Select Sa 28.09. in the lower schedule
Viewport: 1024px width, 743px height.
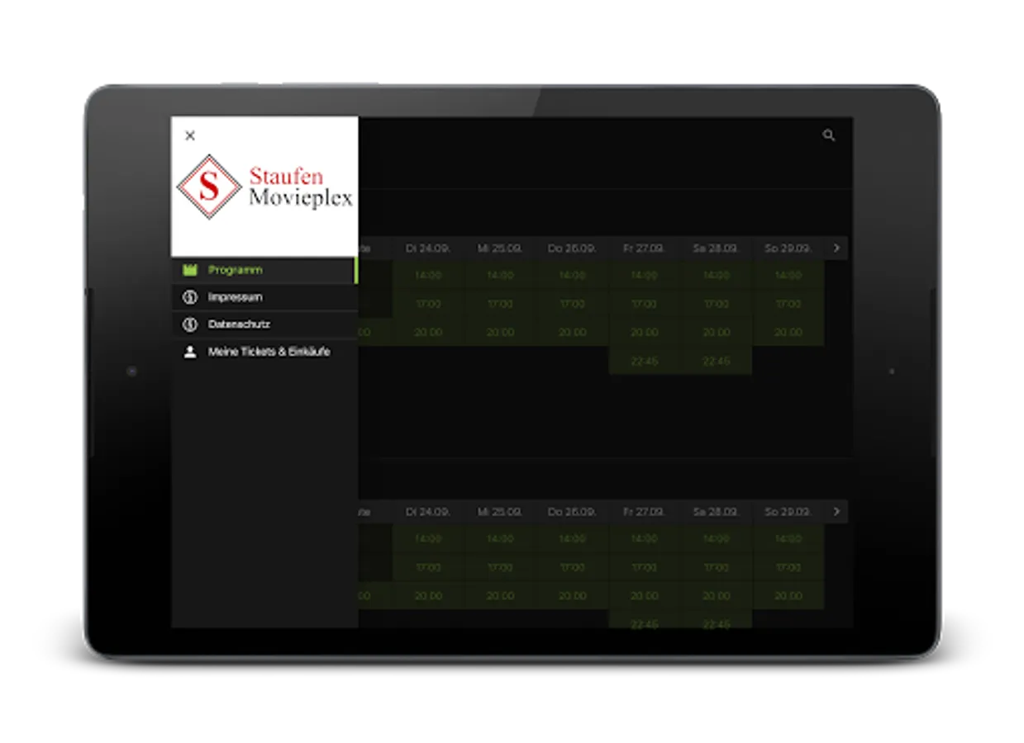point(716,512)
